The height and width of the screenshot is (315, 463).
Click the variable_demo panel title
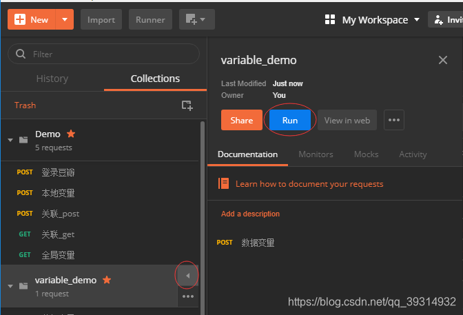coord(258,60)
